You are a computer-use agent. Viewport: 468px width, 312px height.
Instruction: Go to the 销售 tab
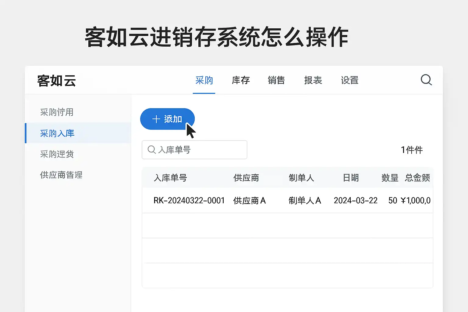click(x=276, y=80)
